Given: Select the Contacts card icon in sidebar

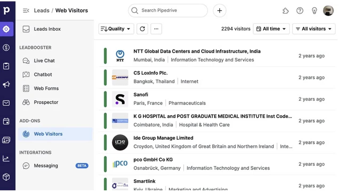Looking at the screenshot, I should click(x=7, y=140).
